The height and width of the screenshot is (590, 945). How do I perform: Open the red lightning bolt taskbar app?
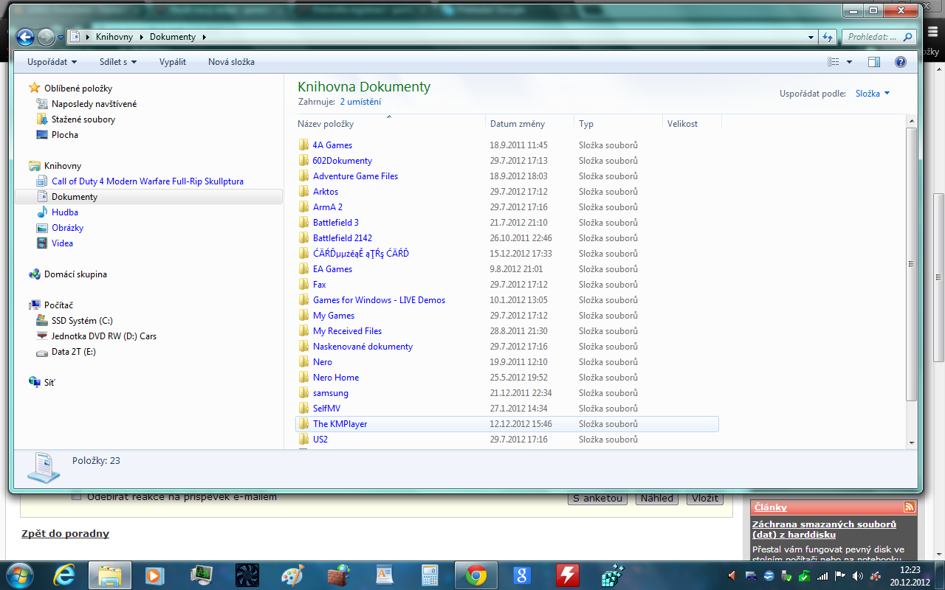coord(567,575)
